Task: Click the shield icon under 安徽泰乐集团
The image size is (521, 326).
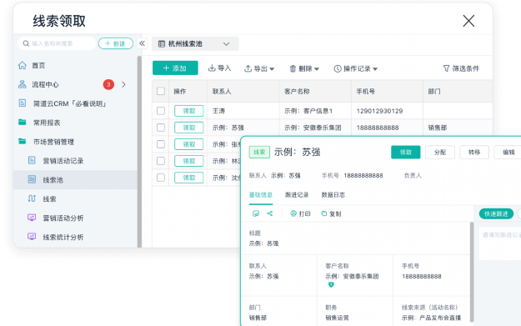Action: pyautogui.click(x=331, y=284)
